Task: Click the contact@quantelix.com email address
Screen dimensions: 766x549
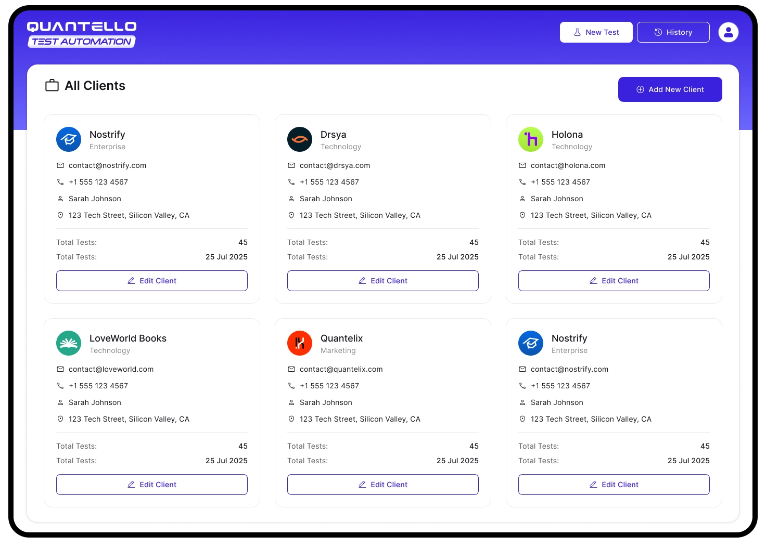Action: (341, 369)
